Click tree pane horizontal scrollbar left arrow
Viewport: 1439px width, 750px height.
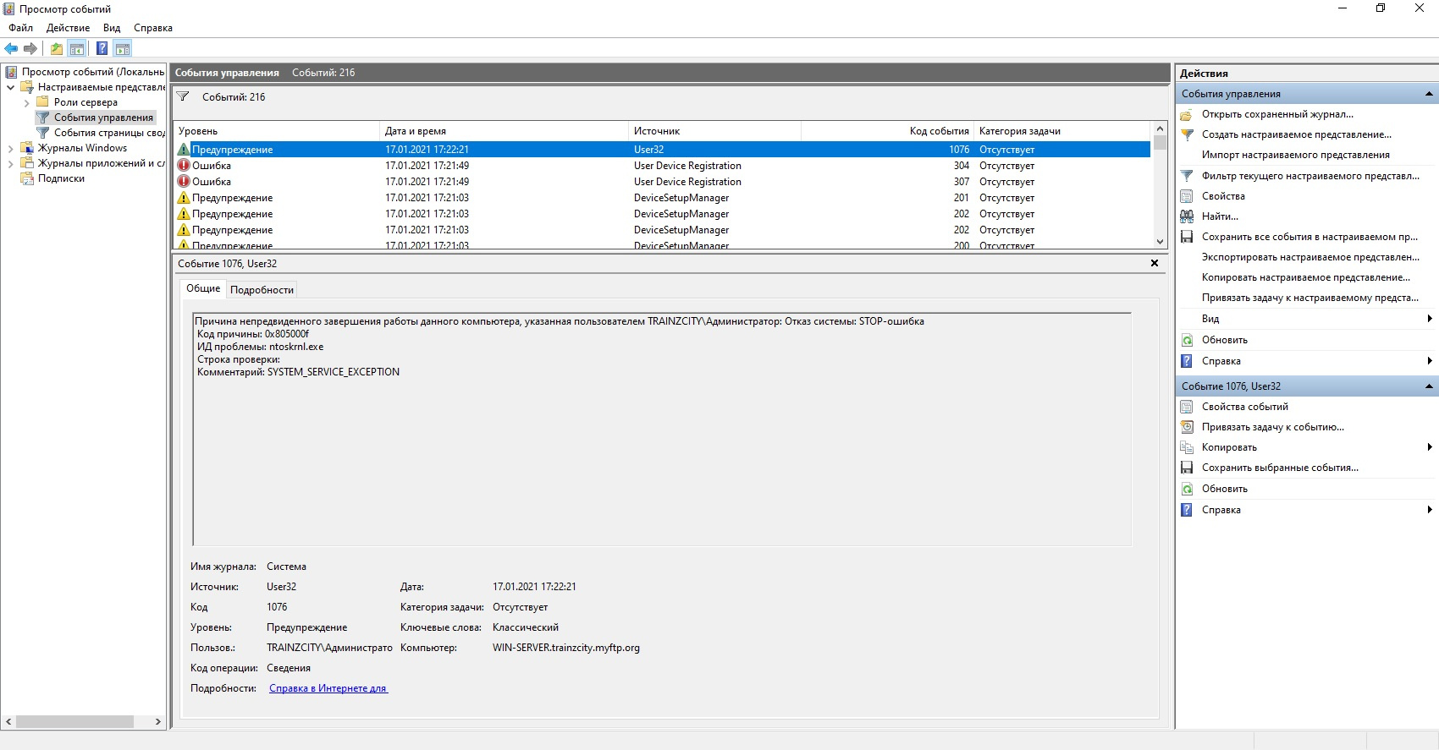[8, 721]
